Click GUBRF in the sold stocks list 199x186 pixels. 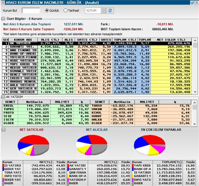click(97, 116)
